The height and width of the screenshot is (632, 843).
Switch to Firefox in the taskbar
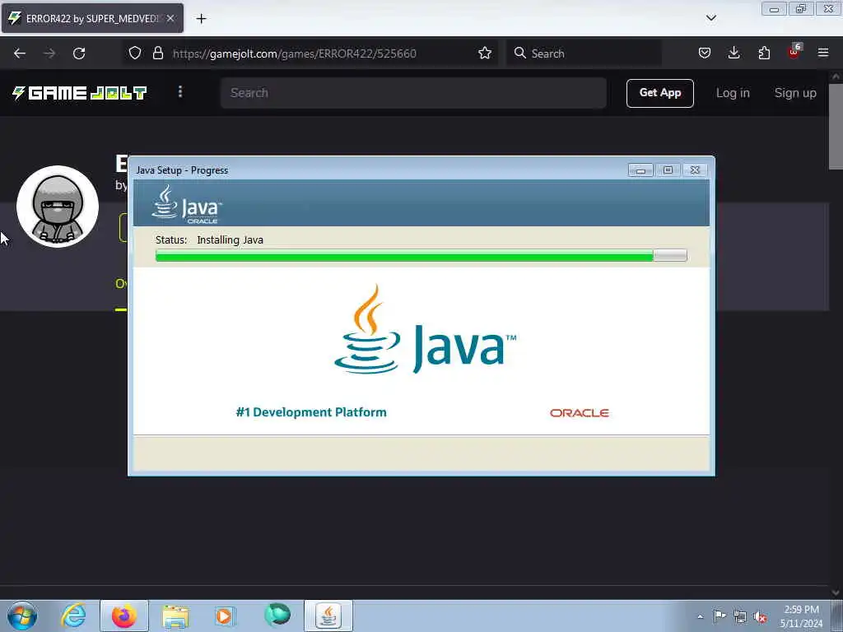click(124, 616)
